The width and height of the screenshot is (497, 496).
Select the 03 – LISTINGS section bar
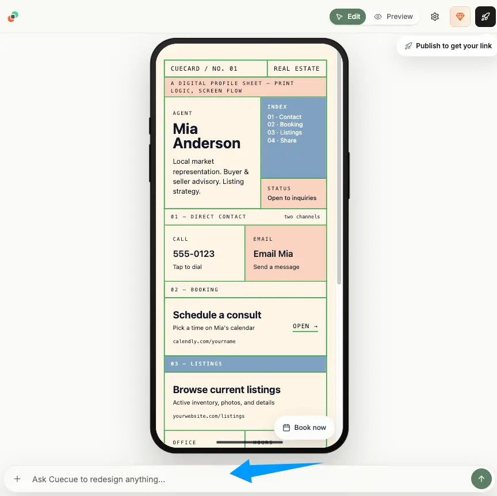pyautogui.click(x=245, y=364)
